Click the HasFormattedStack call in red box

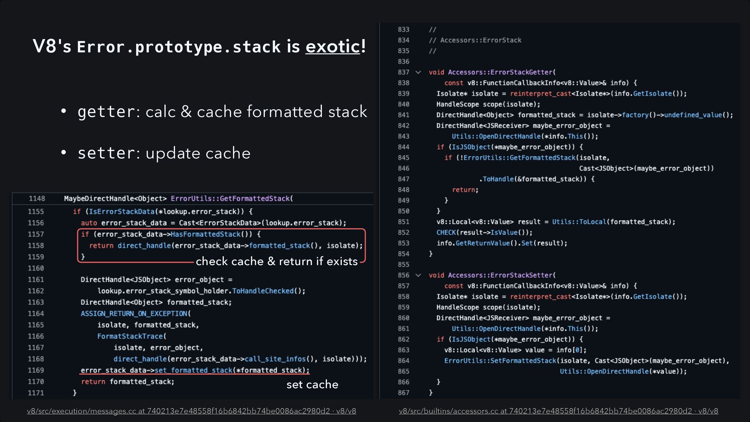(206, 234)
